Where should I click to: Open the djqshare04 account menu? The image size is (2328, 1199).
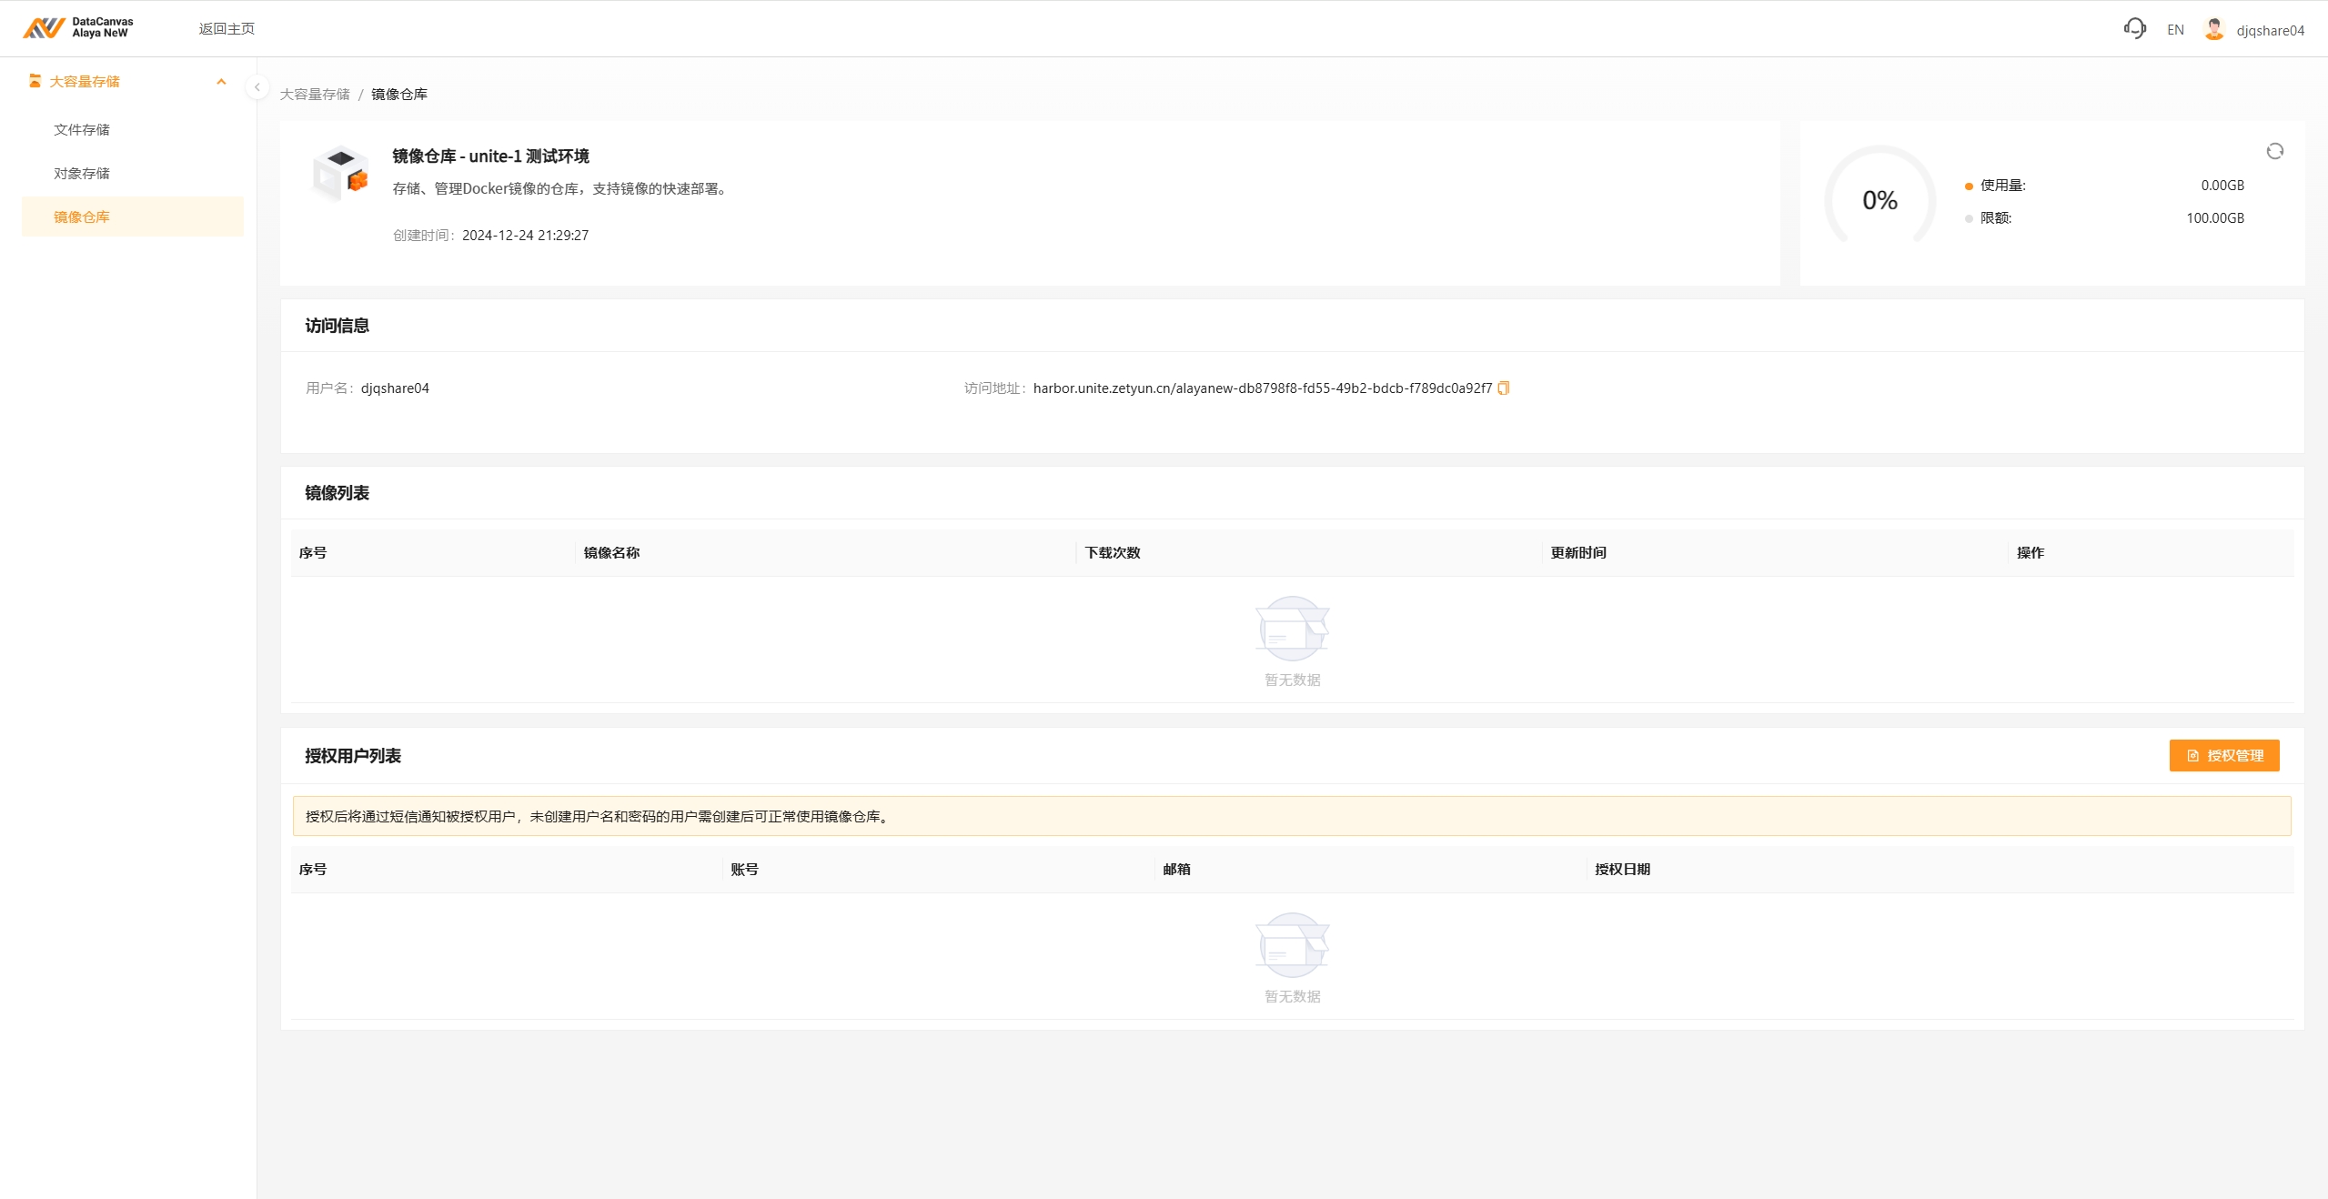coord(2270,31)
